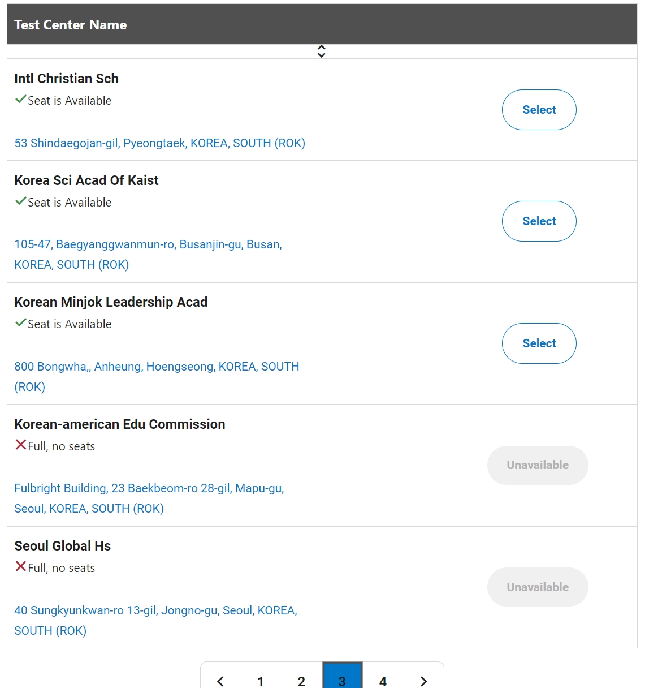Open 53 Shindaegojan-gil Pyeongtaek address link

(160, 143)
